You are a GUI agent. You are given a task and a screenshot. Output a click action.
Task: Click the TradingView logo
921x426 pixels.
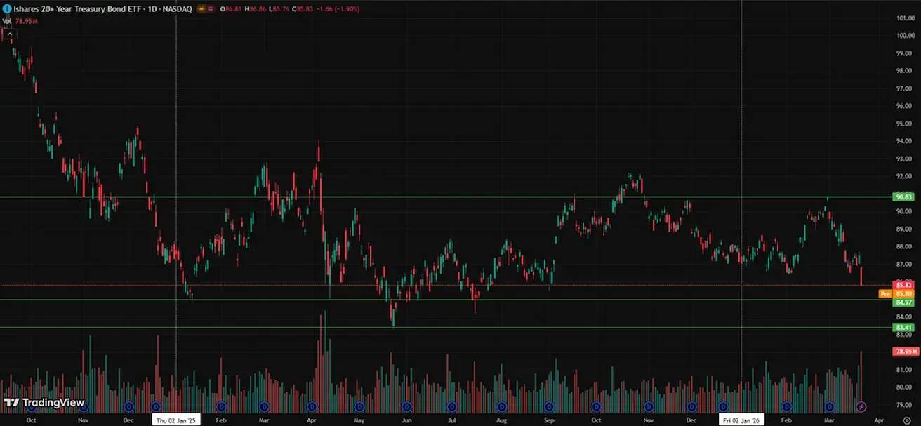tap(33, 403)
